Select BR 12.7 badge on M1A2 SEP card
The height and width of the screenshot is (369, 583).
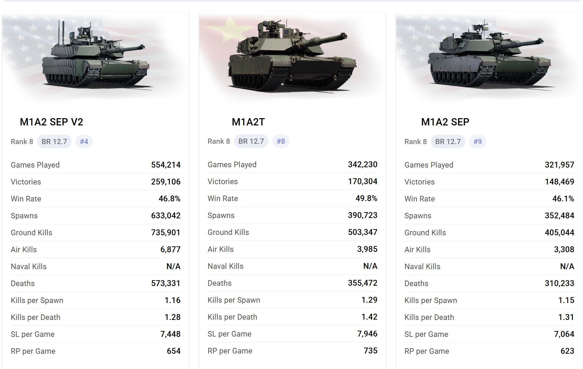click(x=448, y=142)
